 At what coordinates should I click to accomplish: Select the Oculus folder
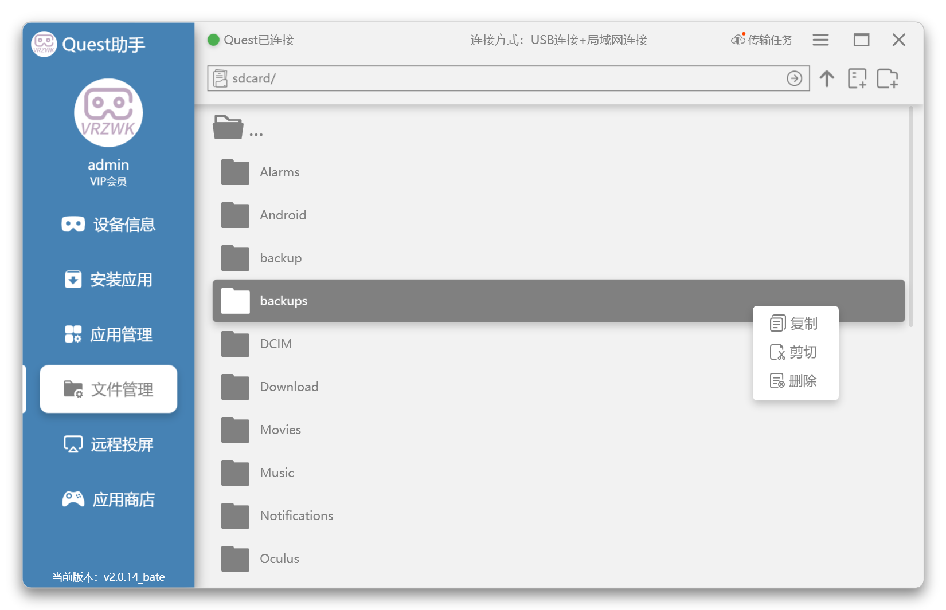pos(279,559)
